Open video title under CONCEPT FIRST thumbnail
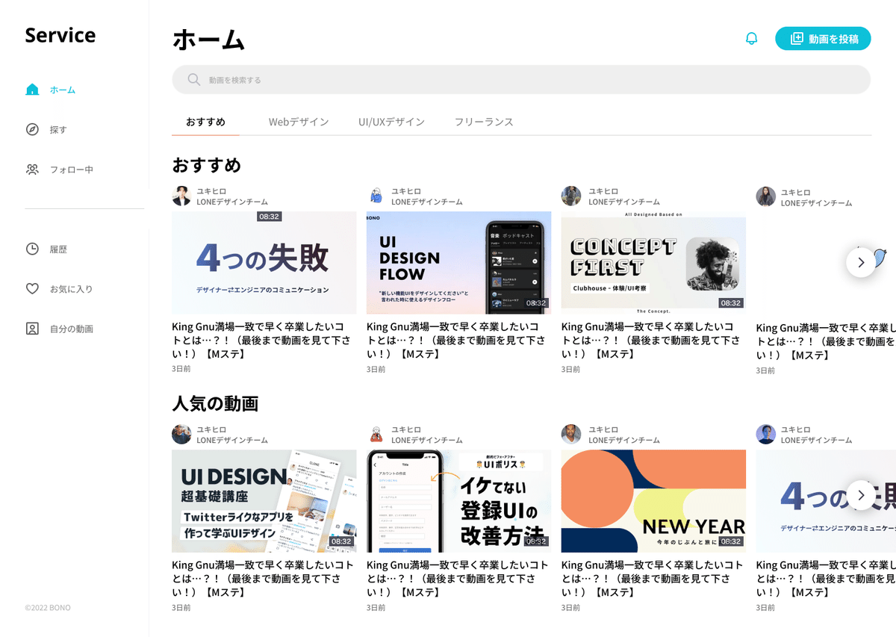 pyautogui.click(x=651, y=340)
